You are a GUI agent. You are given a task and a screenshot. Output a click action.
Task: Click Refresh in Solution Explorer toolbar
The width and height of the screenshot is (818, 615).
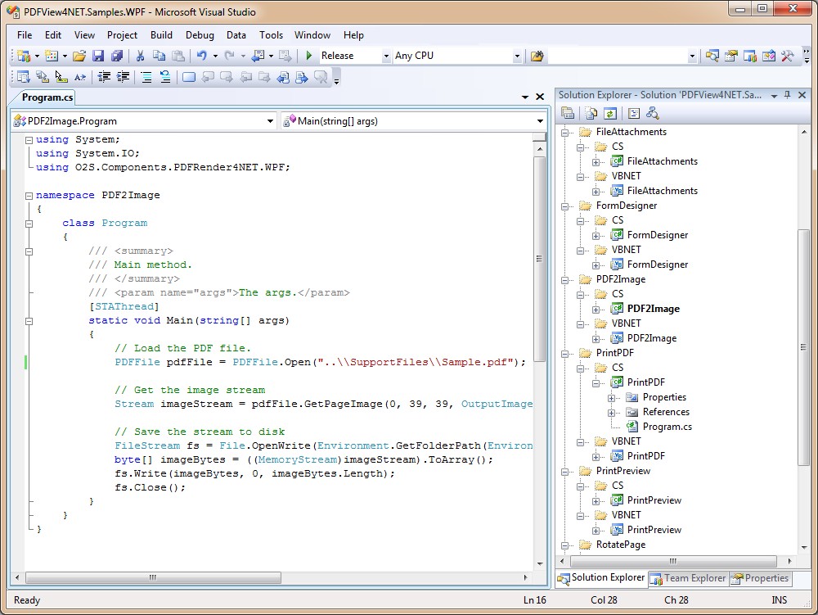click(x=610, y=114)
